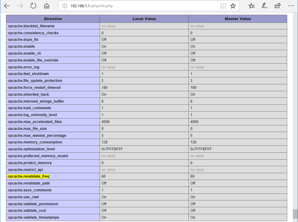Select opcache.dups_fix directive text
The width and height of the screenshot is (298, 222).
tap(23, 40)
